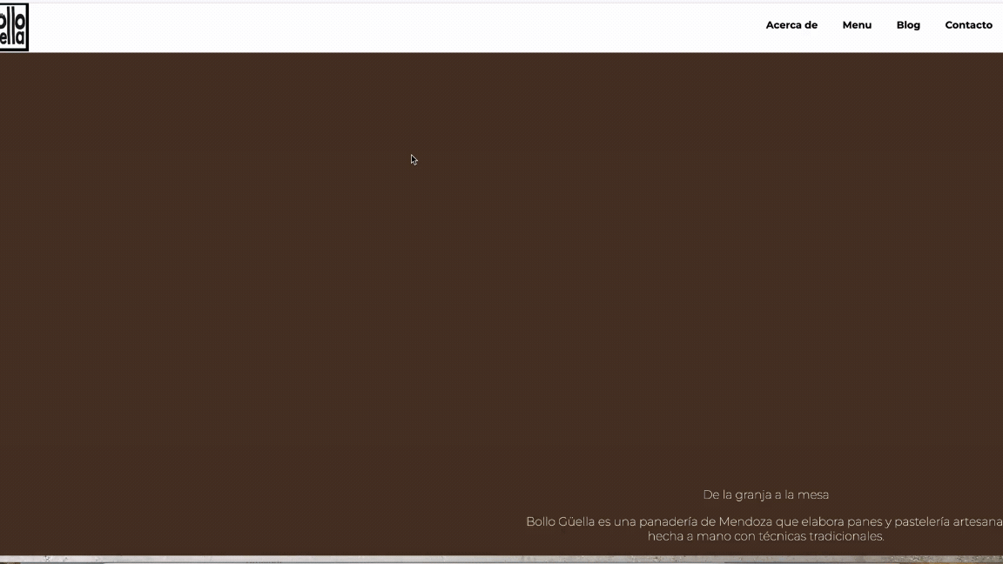Select the 'De la granja a la mesa' tagline
Viewport: 1003px width, 564px height.
(765, 494)
